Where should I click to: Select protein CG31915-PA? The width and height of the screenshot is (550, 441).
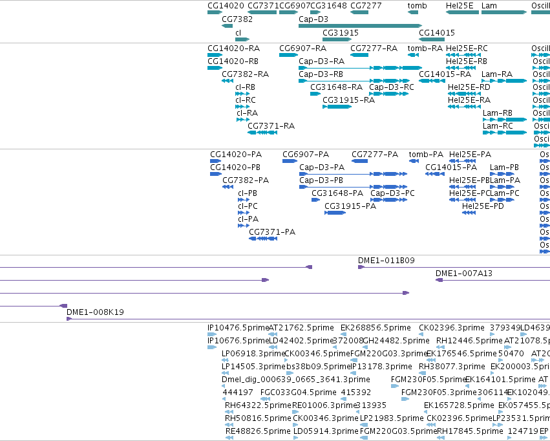pos(350,207)
